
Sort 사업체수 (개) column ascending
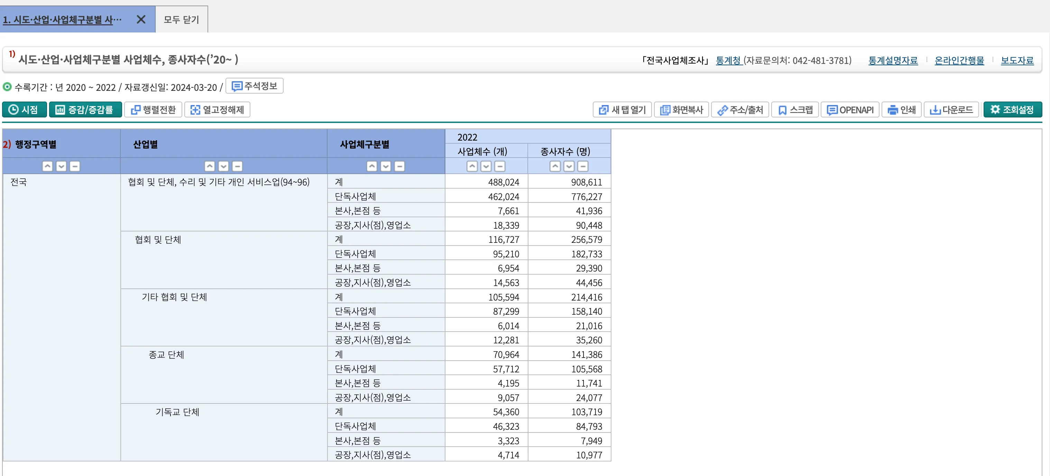tap(472, 166)
